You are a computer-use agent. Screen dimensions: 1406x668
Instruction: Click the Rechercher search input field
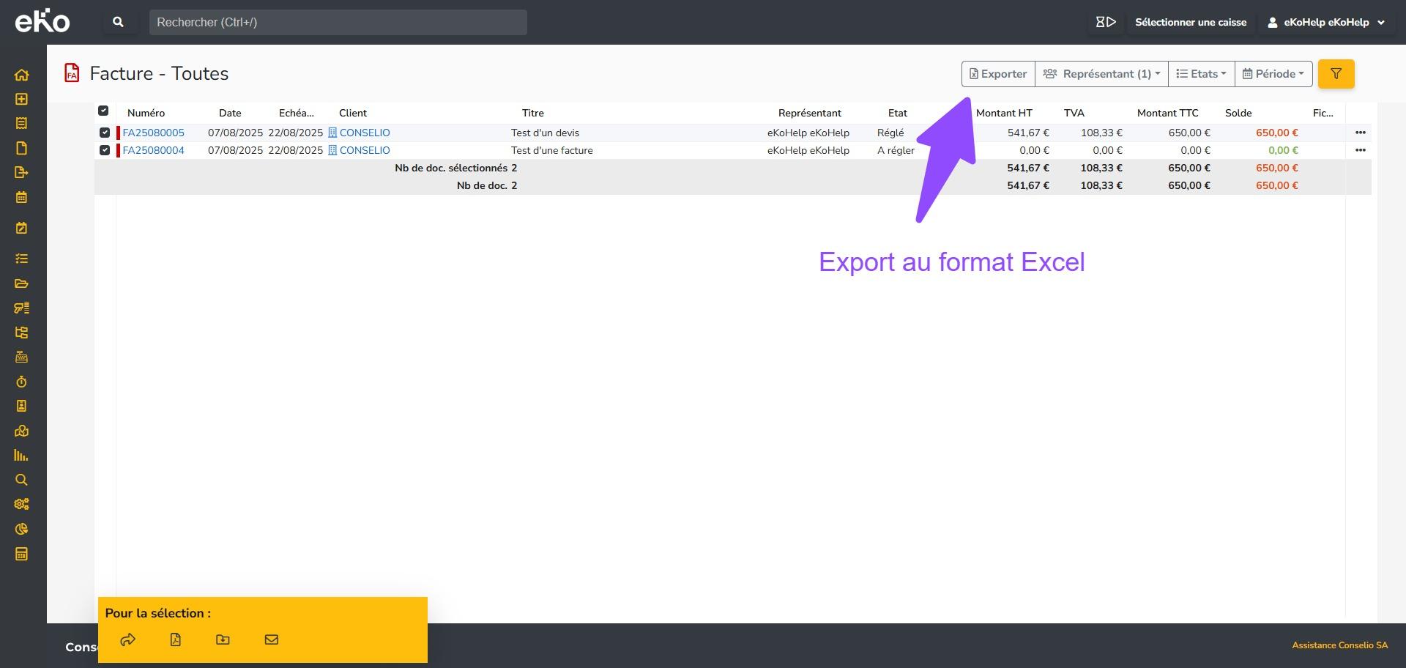click(338, 22)
